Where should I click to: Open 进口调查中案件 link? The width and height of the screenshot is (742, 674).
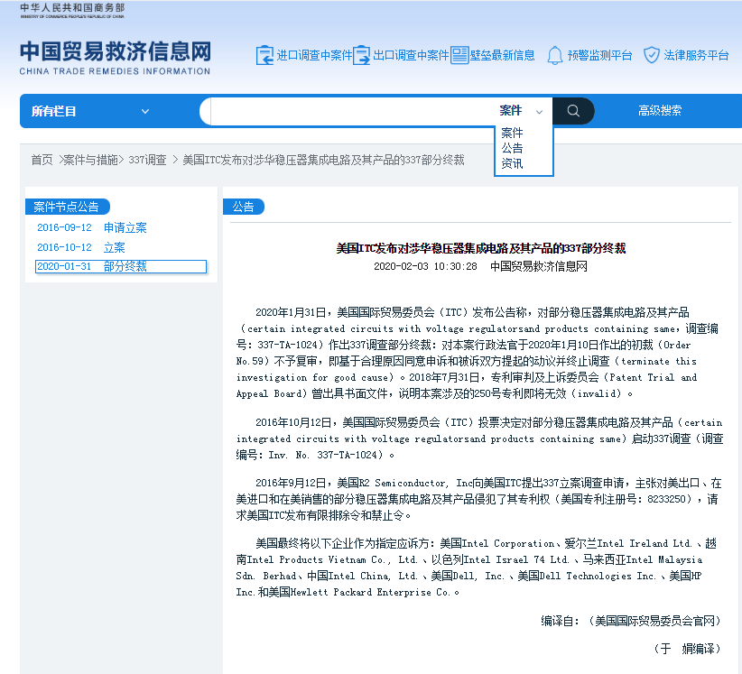[x=315, y=55]
